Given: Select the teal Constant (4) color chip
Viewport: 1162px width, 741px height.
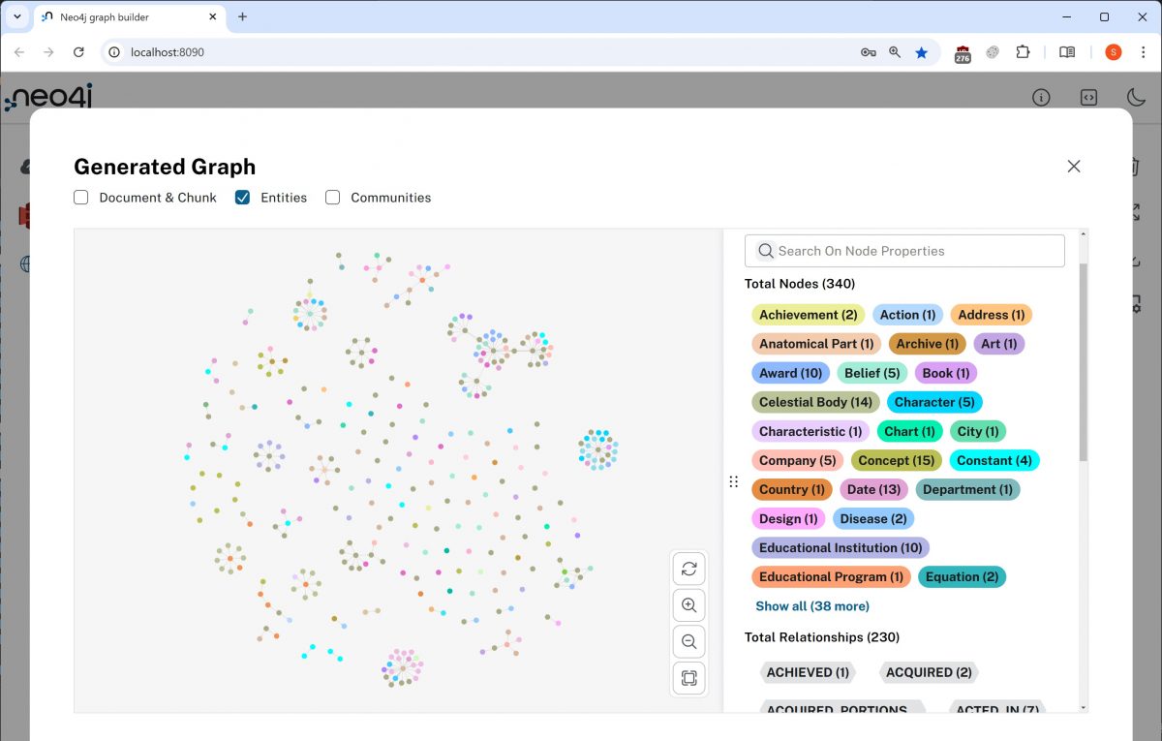Looking at the screenshot, I should point(994,460).
